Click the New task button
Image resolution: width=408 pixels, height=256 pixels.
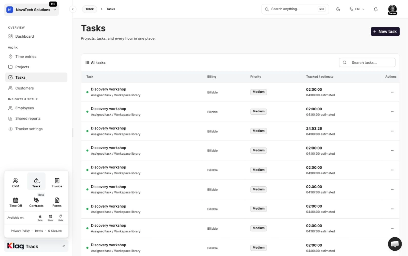pyautogui.click(x=385, y=31)
